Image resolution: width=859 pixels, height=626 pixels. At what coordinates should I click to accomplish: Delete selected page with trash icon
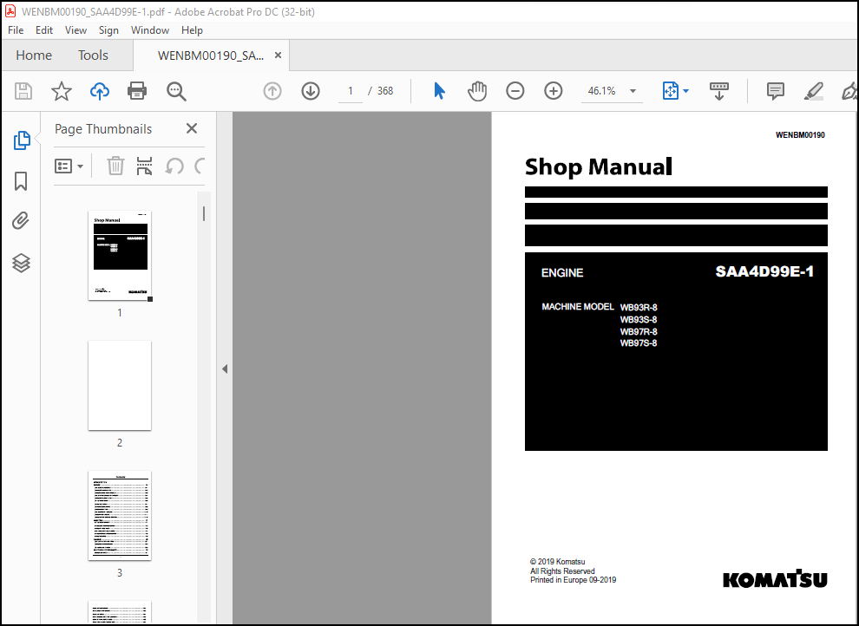pyautogui.click(x=115, y=166)
